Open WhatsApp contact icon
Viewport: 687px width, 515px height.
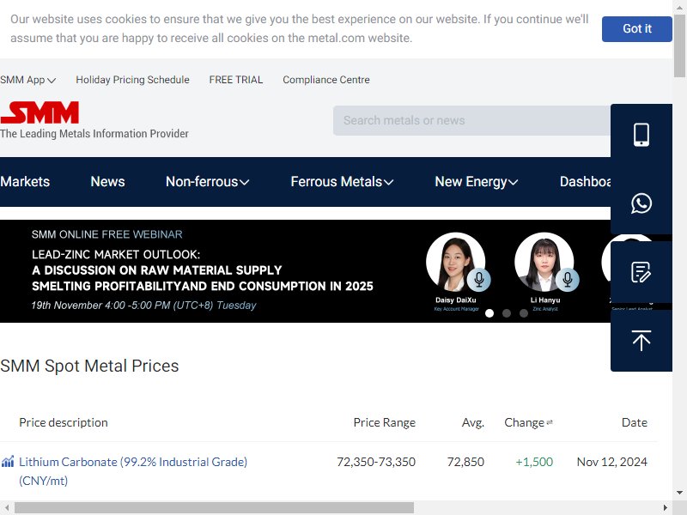(x=641, y=203)
